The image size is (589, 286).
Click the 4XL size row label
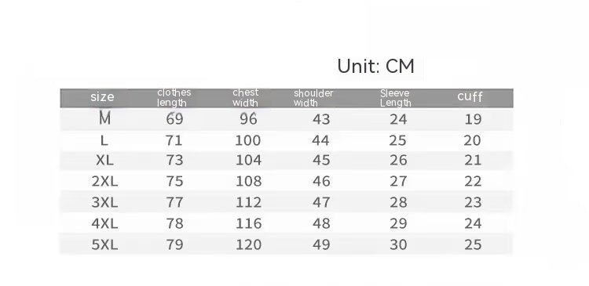pyautogui.click(x=104, y=223)
